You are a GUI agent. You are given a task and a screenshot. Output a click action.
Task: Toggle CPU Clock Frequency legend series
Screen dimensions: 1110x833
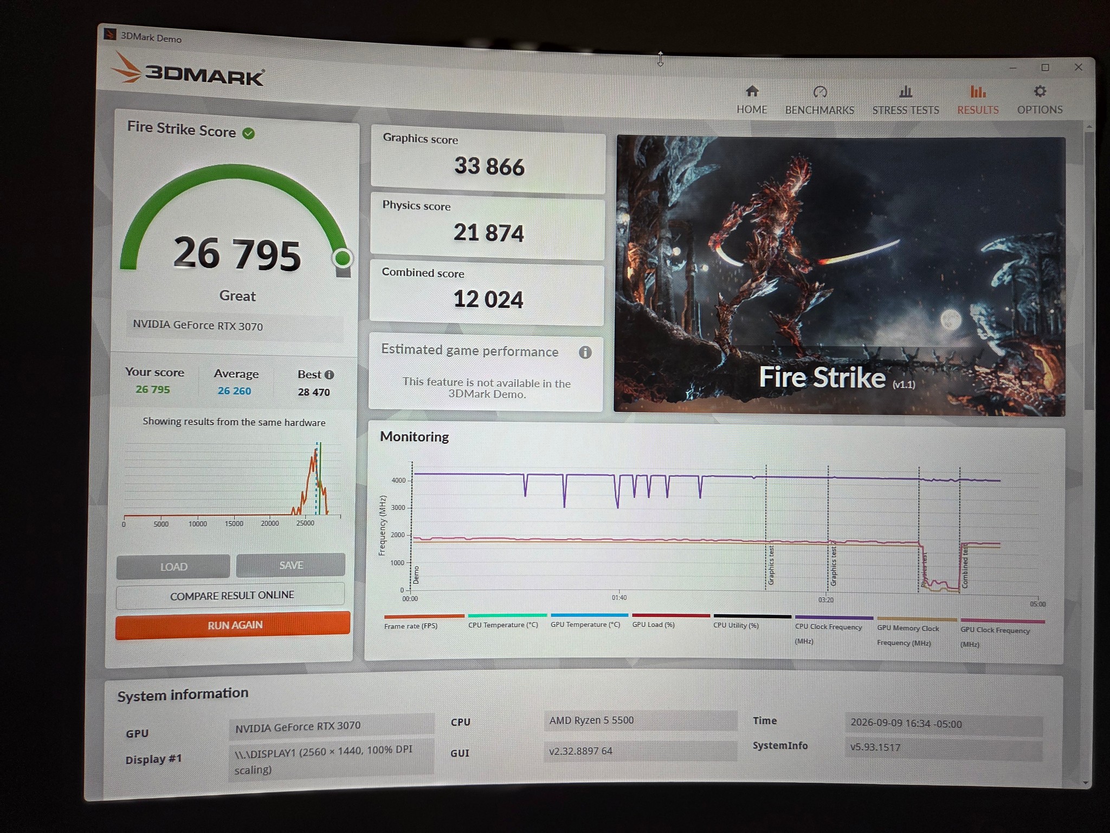[x=834, y=630]
